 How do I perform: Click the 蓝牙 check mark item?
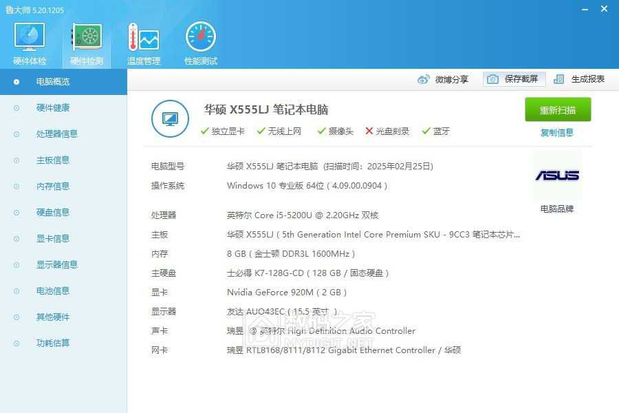coord(436,131)
